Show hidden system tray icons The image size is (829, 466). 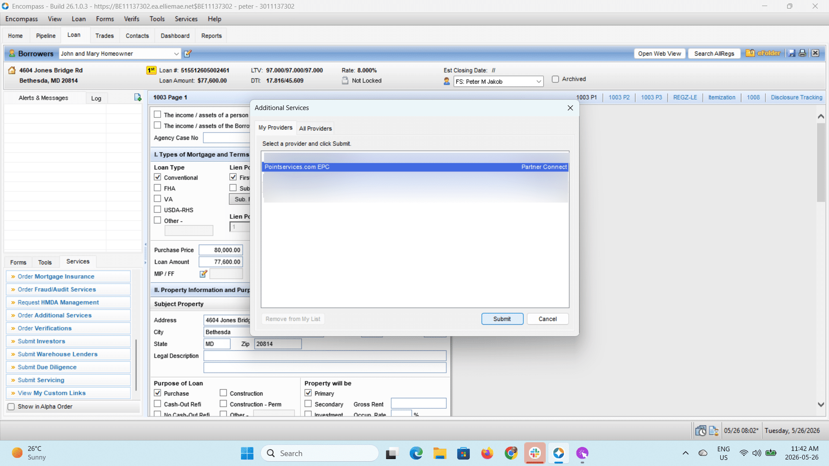[685, 453]
